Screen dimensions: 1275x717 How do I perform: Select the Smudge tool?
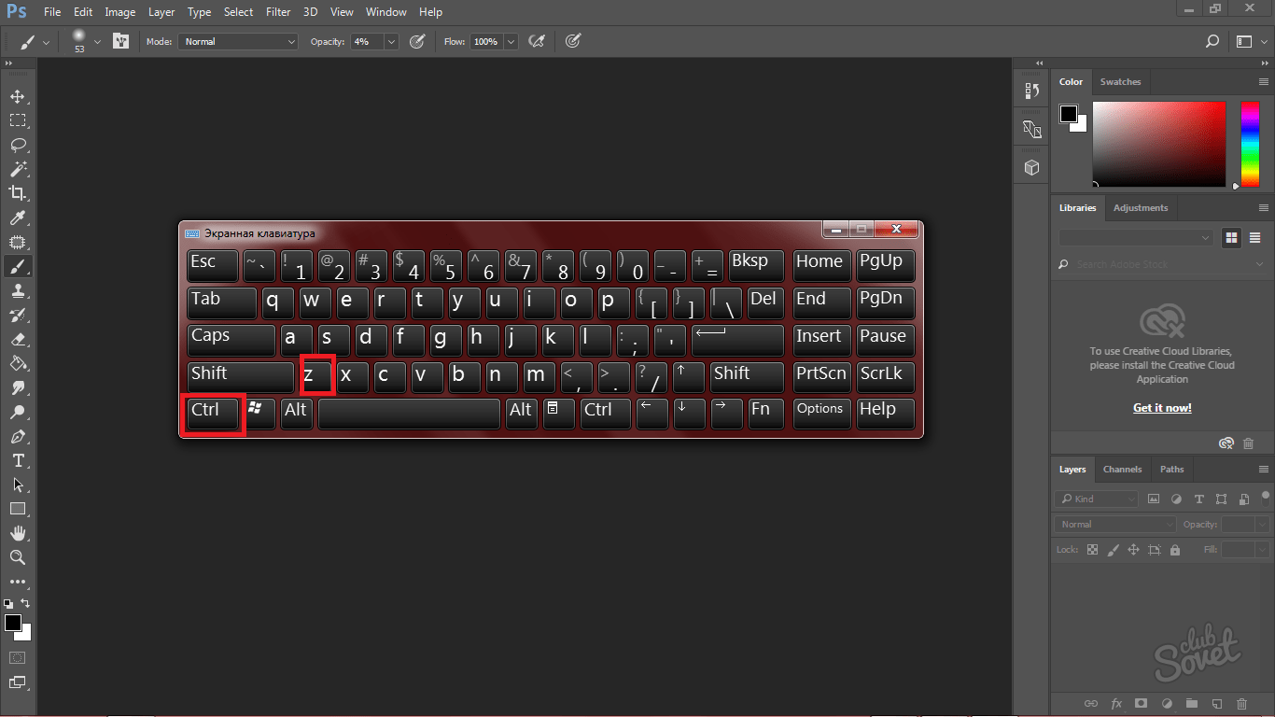[x=18, y=387]
